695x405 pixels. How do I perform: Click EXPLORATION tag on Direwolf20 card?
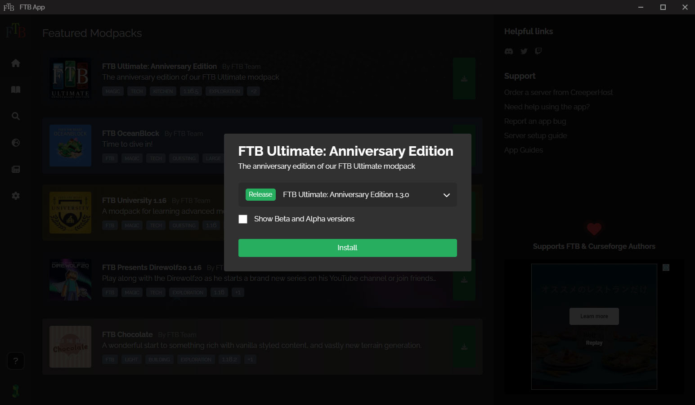coord(188,292)
